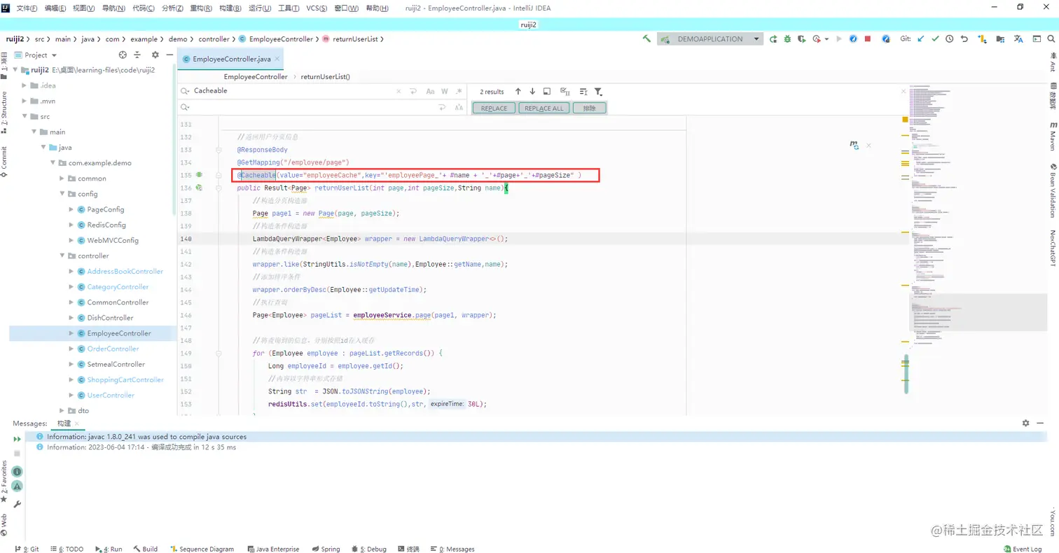
Task: Start debugging with the green bug icon
Action: (787, 39)
